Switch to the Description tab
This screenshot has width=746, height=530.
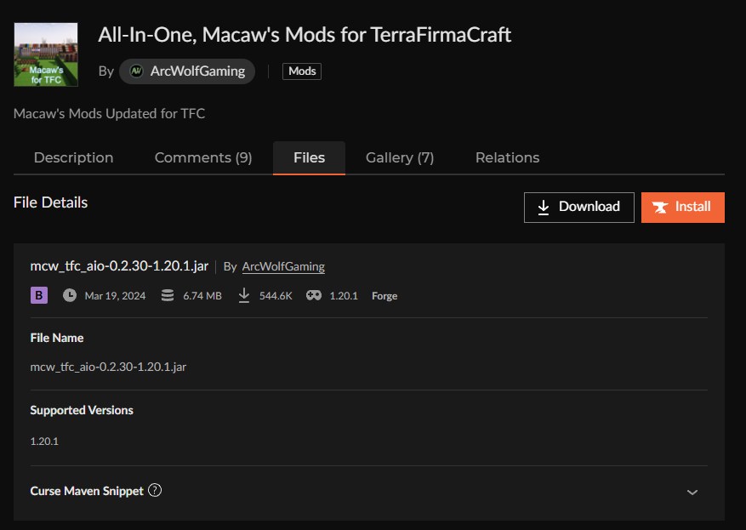(x=73, y=157)
